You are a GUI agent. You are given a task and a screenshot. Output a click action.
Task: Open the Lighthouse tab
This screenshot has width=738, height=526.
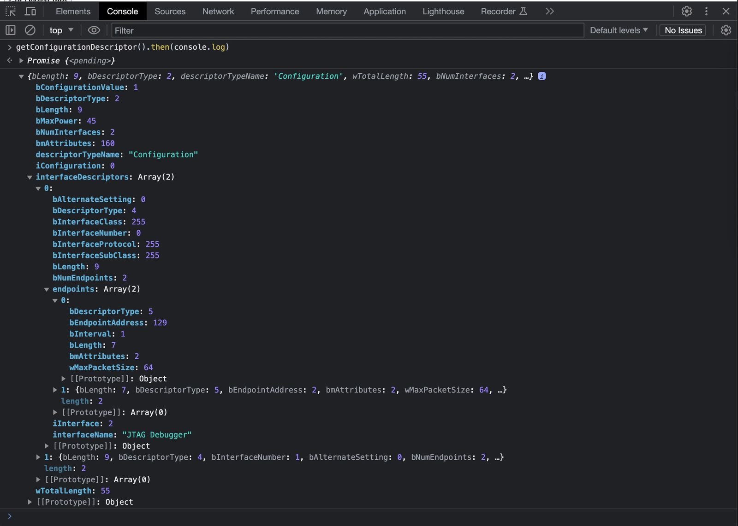click(443, 12)
